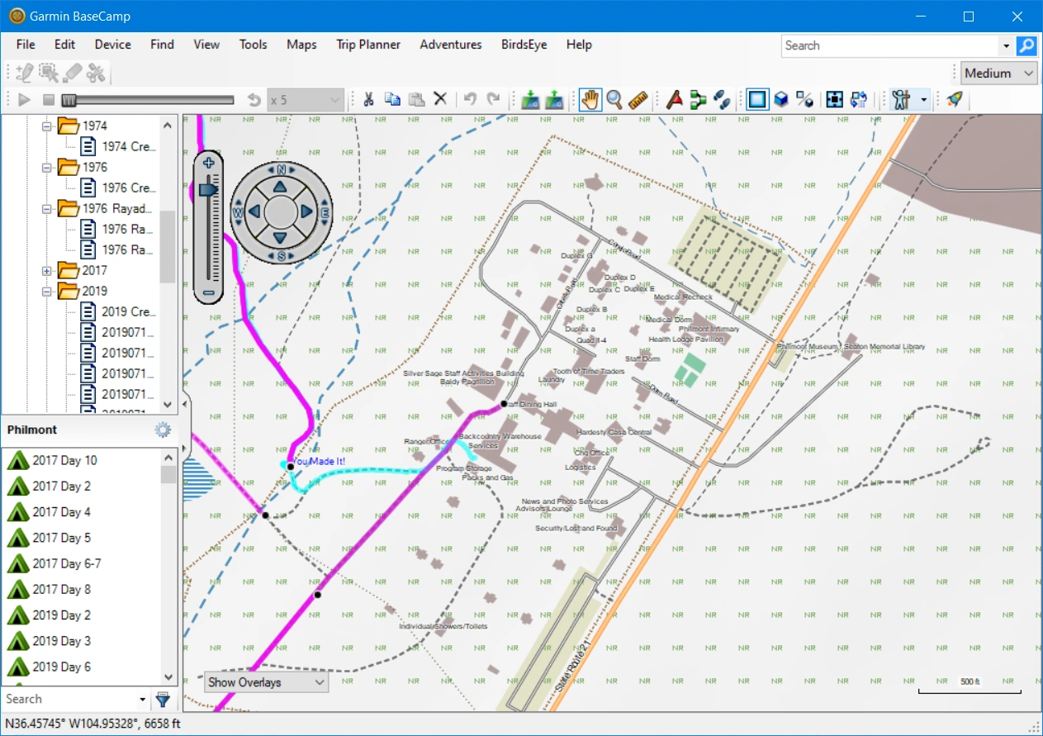Open the Medium detail level dropdown

[999, 73]
